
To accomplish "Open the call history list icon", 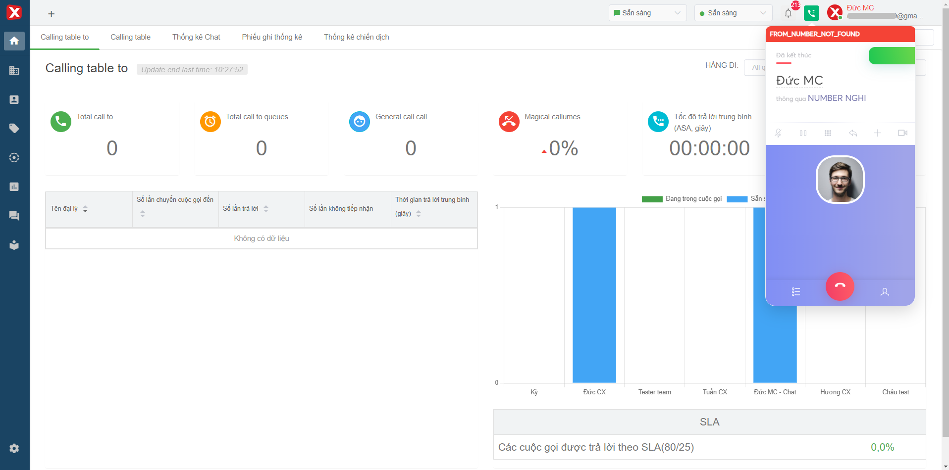I will click(x=796, y=292).
